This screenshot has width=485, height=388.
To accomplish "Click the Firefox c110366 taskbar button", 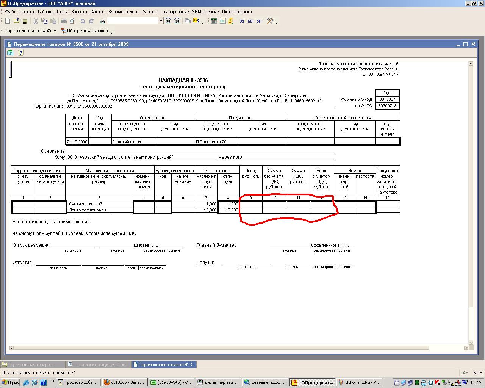I will point(124,382).
